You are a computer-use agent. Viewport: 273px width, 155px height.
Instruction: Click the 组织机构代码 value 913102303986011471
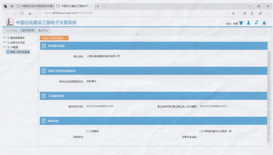pos(100,106)
